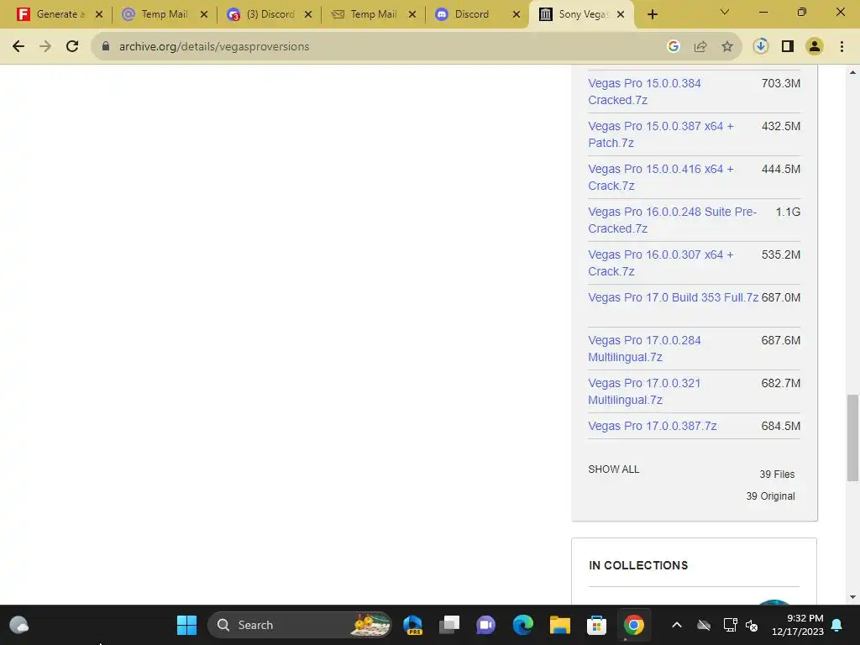Click the 39 Files count

click(x=777, y=474)
